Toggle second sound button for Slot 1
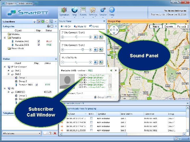 101,37
